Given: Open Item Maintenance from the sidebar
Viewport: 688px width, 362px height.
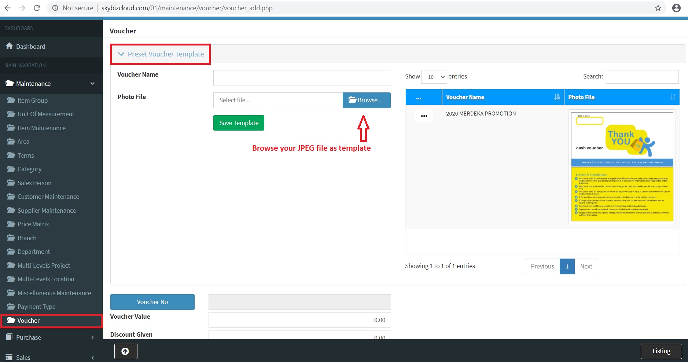Looking at the screenshot, I should point(41,128).
